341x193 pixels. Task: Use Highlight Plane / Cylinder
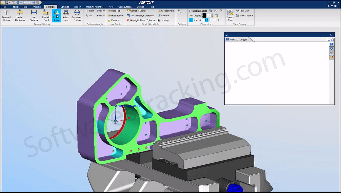[x=141, y=20]
